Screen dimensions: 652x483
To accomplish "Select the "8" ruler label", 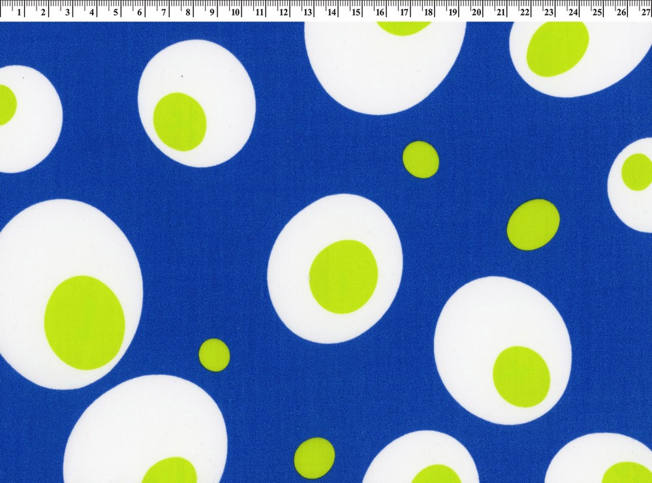I will coord(188,12).
